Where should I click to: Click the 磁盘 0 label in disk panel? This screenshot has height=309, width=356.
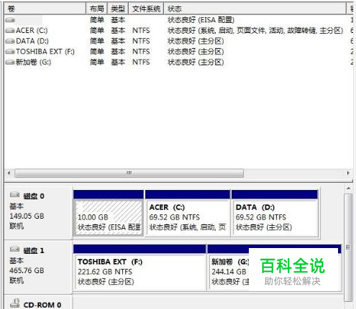[x=34, y=196]
